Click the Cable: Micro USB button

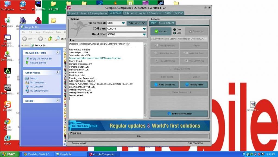point(137,23)
